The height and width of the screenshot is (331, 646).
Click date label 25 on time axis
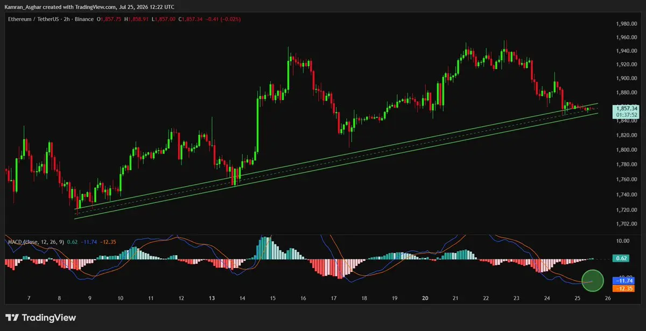pyautogui.click(x=577, y=298)
